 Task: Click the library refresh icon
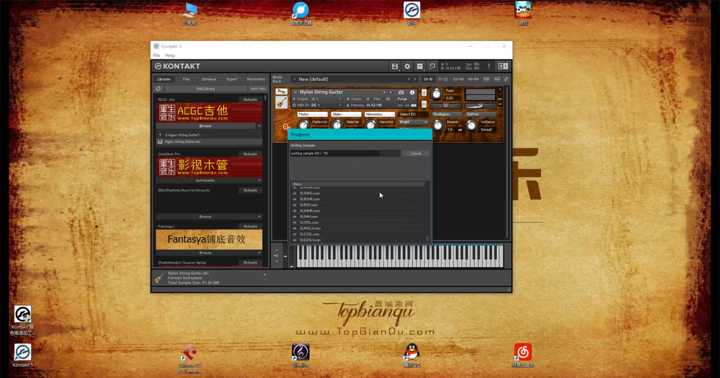158,89
